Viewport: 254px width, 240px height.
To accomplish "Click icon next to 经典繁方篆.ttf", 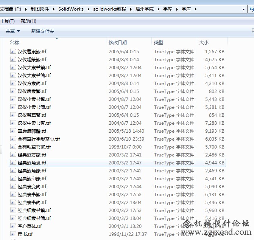I will pos(13,155).
